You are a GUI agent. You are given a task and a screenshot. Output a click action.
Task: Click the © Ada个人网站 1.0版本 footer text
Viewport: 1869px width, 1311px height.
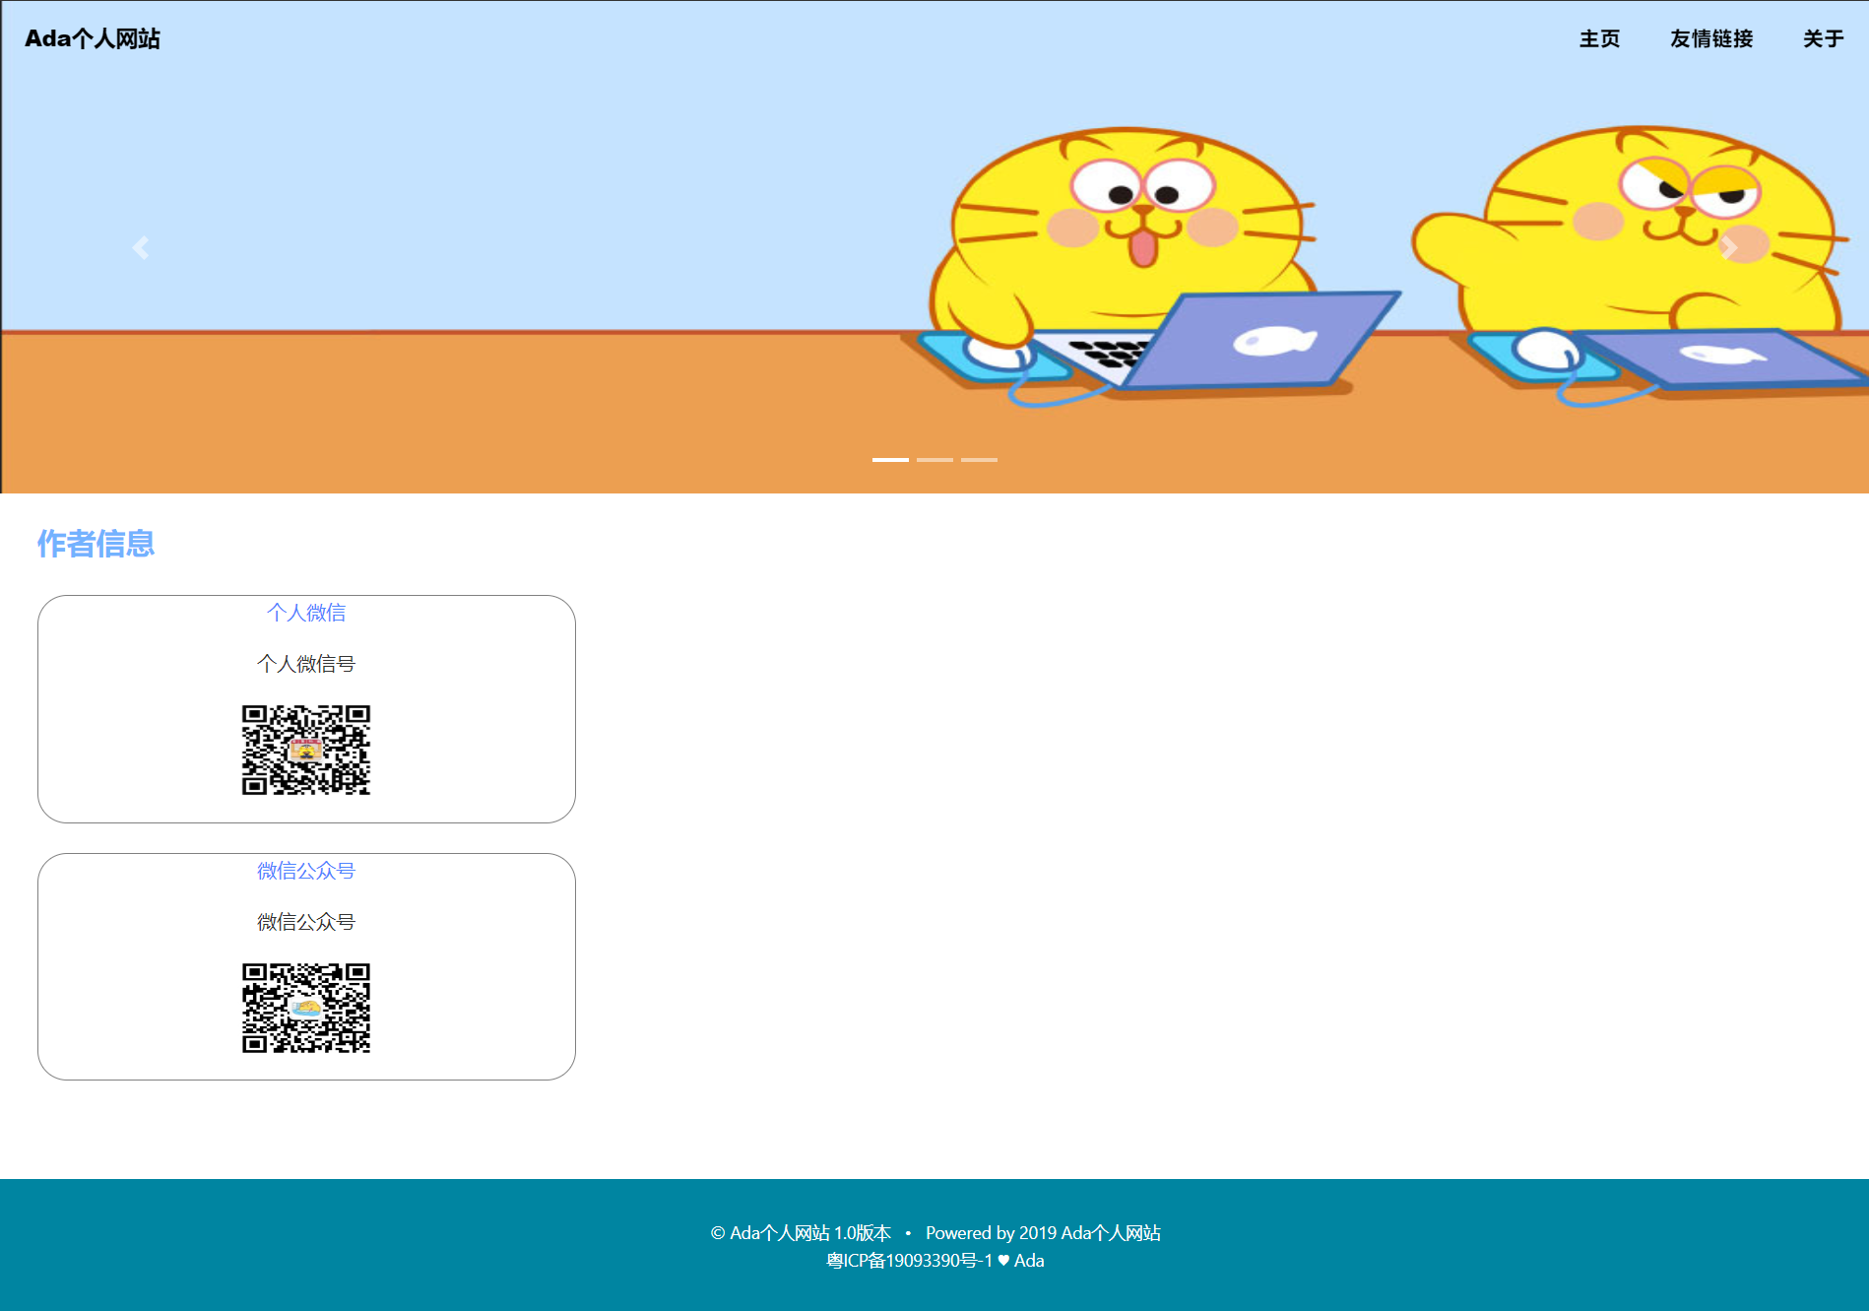pyautogui.click(x=801, y=1233)
